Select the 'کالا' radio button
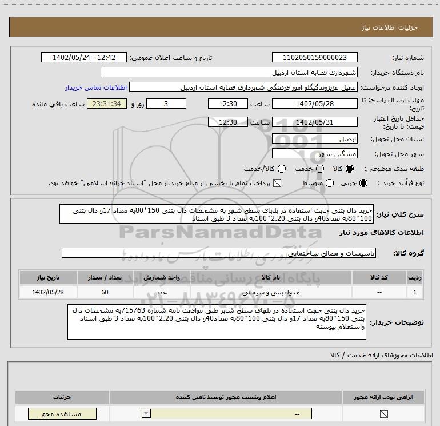440x426 pixels. point(350,169)
